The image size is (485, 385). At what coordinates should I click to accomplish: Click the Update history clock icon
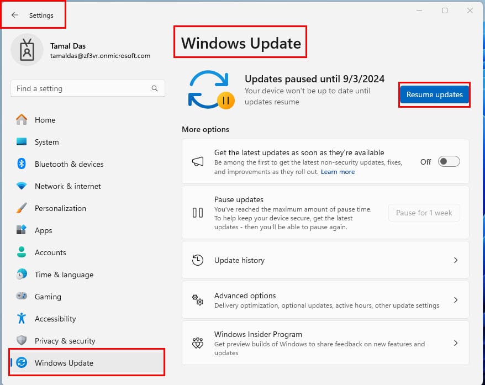tap(198, 260)
